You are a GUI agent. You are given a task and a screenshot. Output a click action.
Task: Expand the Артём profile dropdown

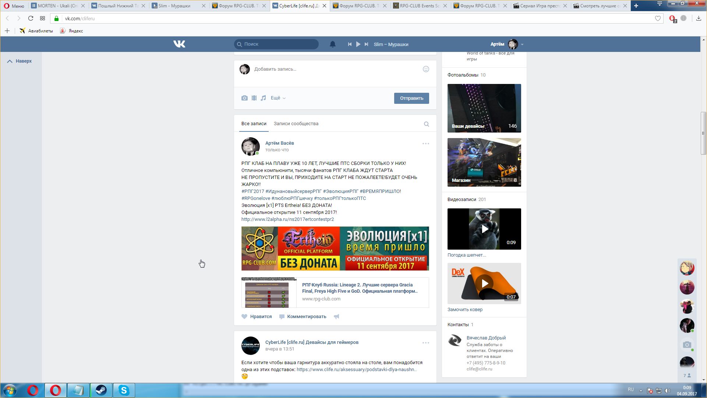point(522,44)
